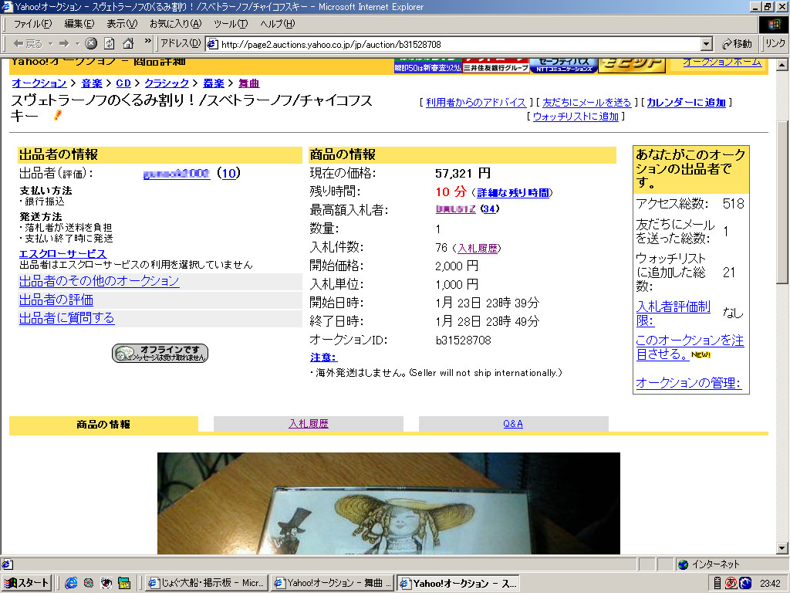
Task: Click the CD cover product photo
Action: pyautogui.click(x=389, y=503)
